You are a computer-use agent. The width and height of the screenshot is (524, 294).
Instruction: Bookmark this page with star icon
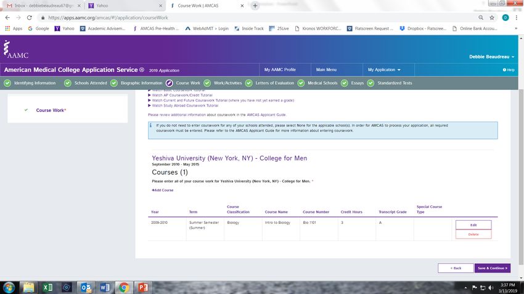pos(492,18)
